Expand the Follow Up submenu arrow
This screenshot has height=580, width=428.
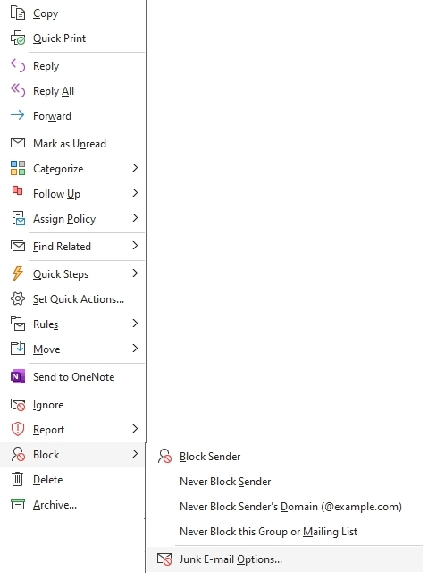[x=135, y=193]
